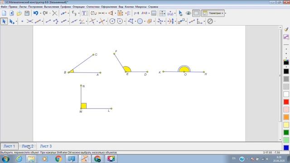Select the perpendicular line tool
This screenshot has width=290, height=163.
(x=92, y=21)
